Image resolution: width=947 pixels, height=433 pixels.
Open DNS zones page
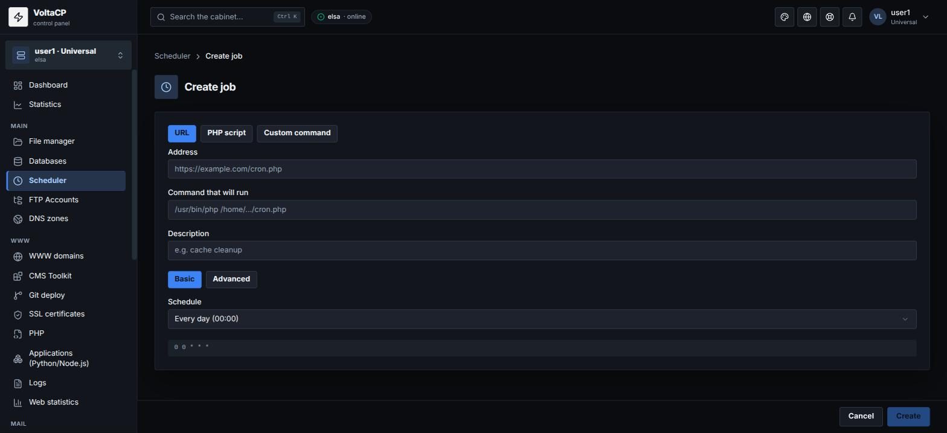[x=66, y=219]
